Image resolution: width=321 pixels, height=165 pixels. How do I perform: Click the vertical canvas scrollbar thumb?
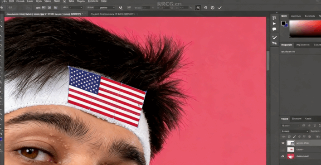click(268, 61)
